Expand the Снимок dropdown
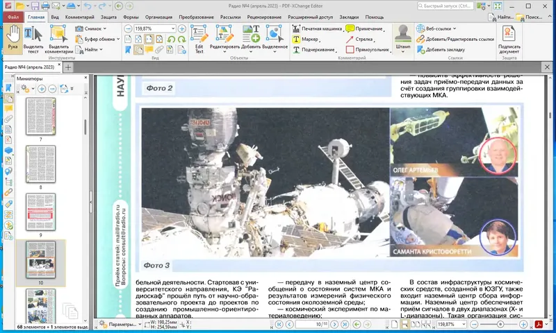Image resolution: width=556 pixels, height=333 pixels. pos(105,28)
